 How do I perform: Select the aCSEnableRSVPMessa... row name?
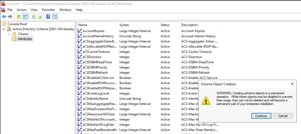click(100, 88)
